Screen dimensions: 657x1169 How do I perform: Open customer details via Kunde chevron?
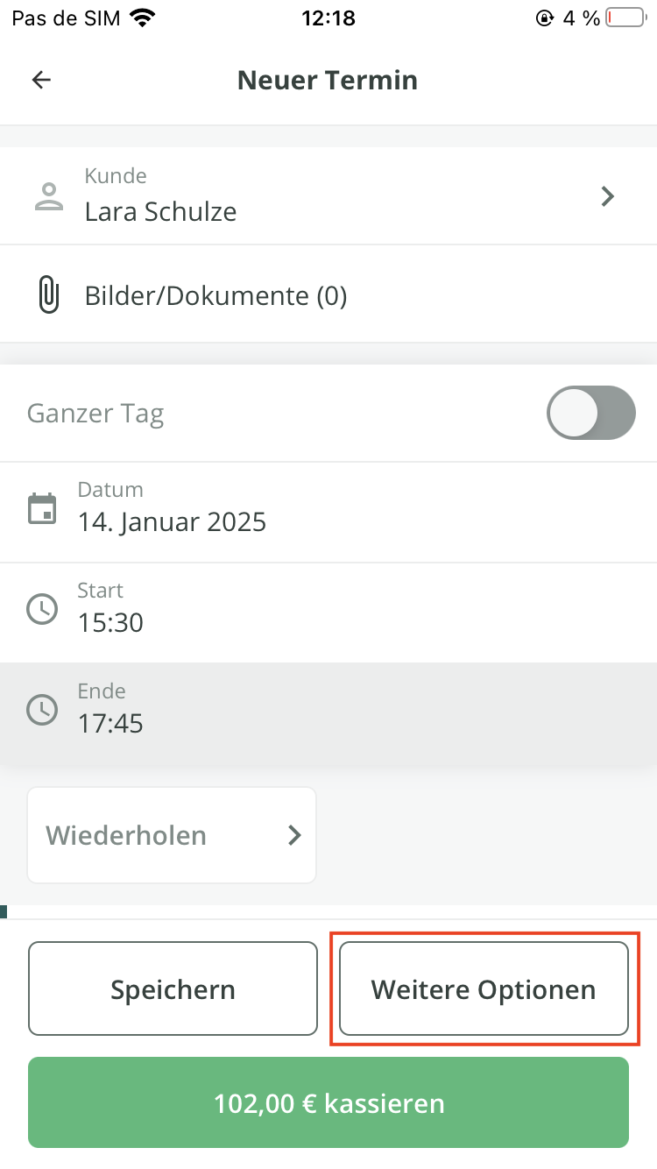[x=608, y=196]
